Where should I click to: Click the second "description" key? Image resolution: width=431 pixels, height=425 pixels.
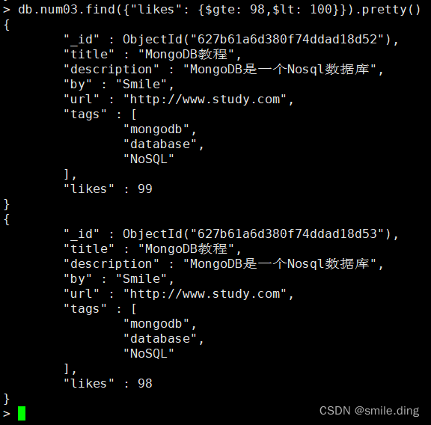[x=111, y=264]
